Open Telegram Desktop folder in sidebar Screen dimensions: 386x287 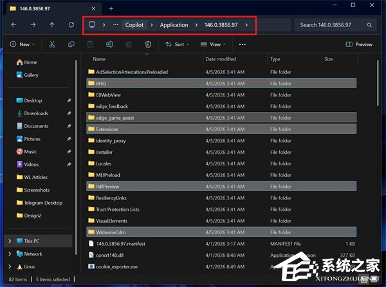coord(39,203)
